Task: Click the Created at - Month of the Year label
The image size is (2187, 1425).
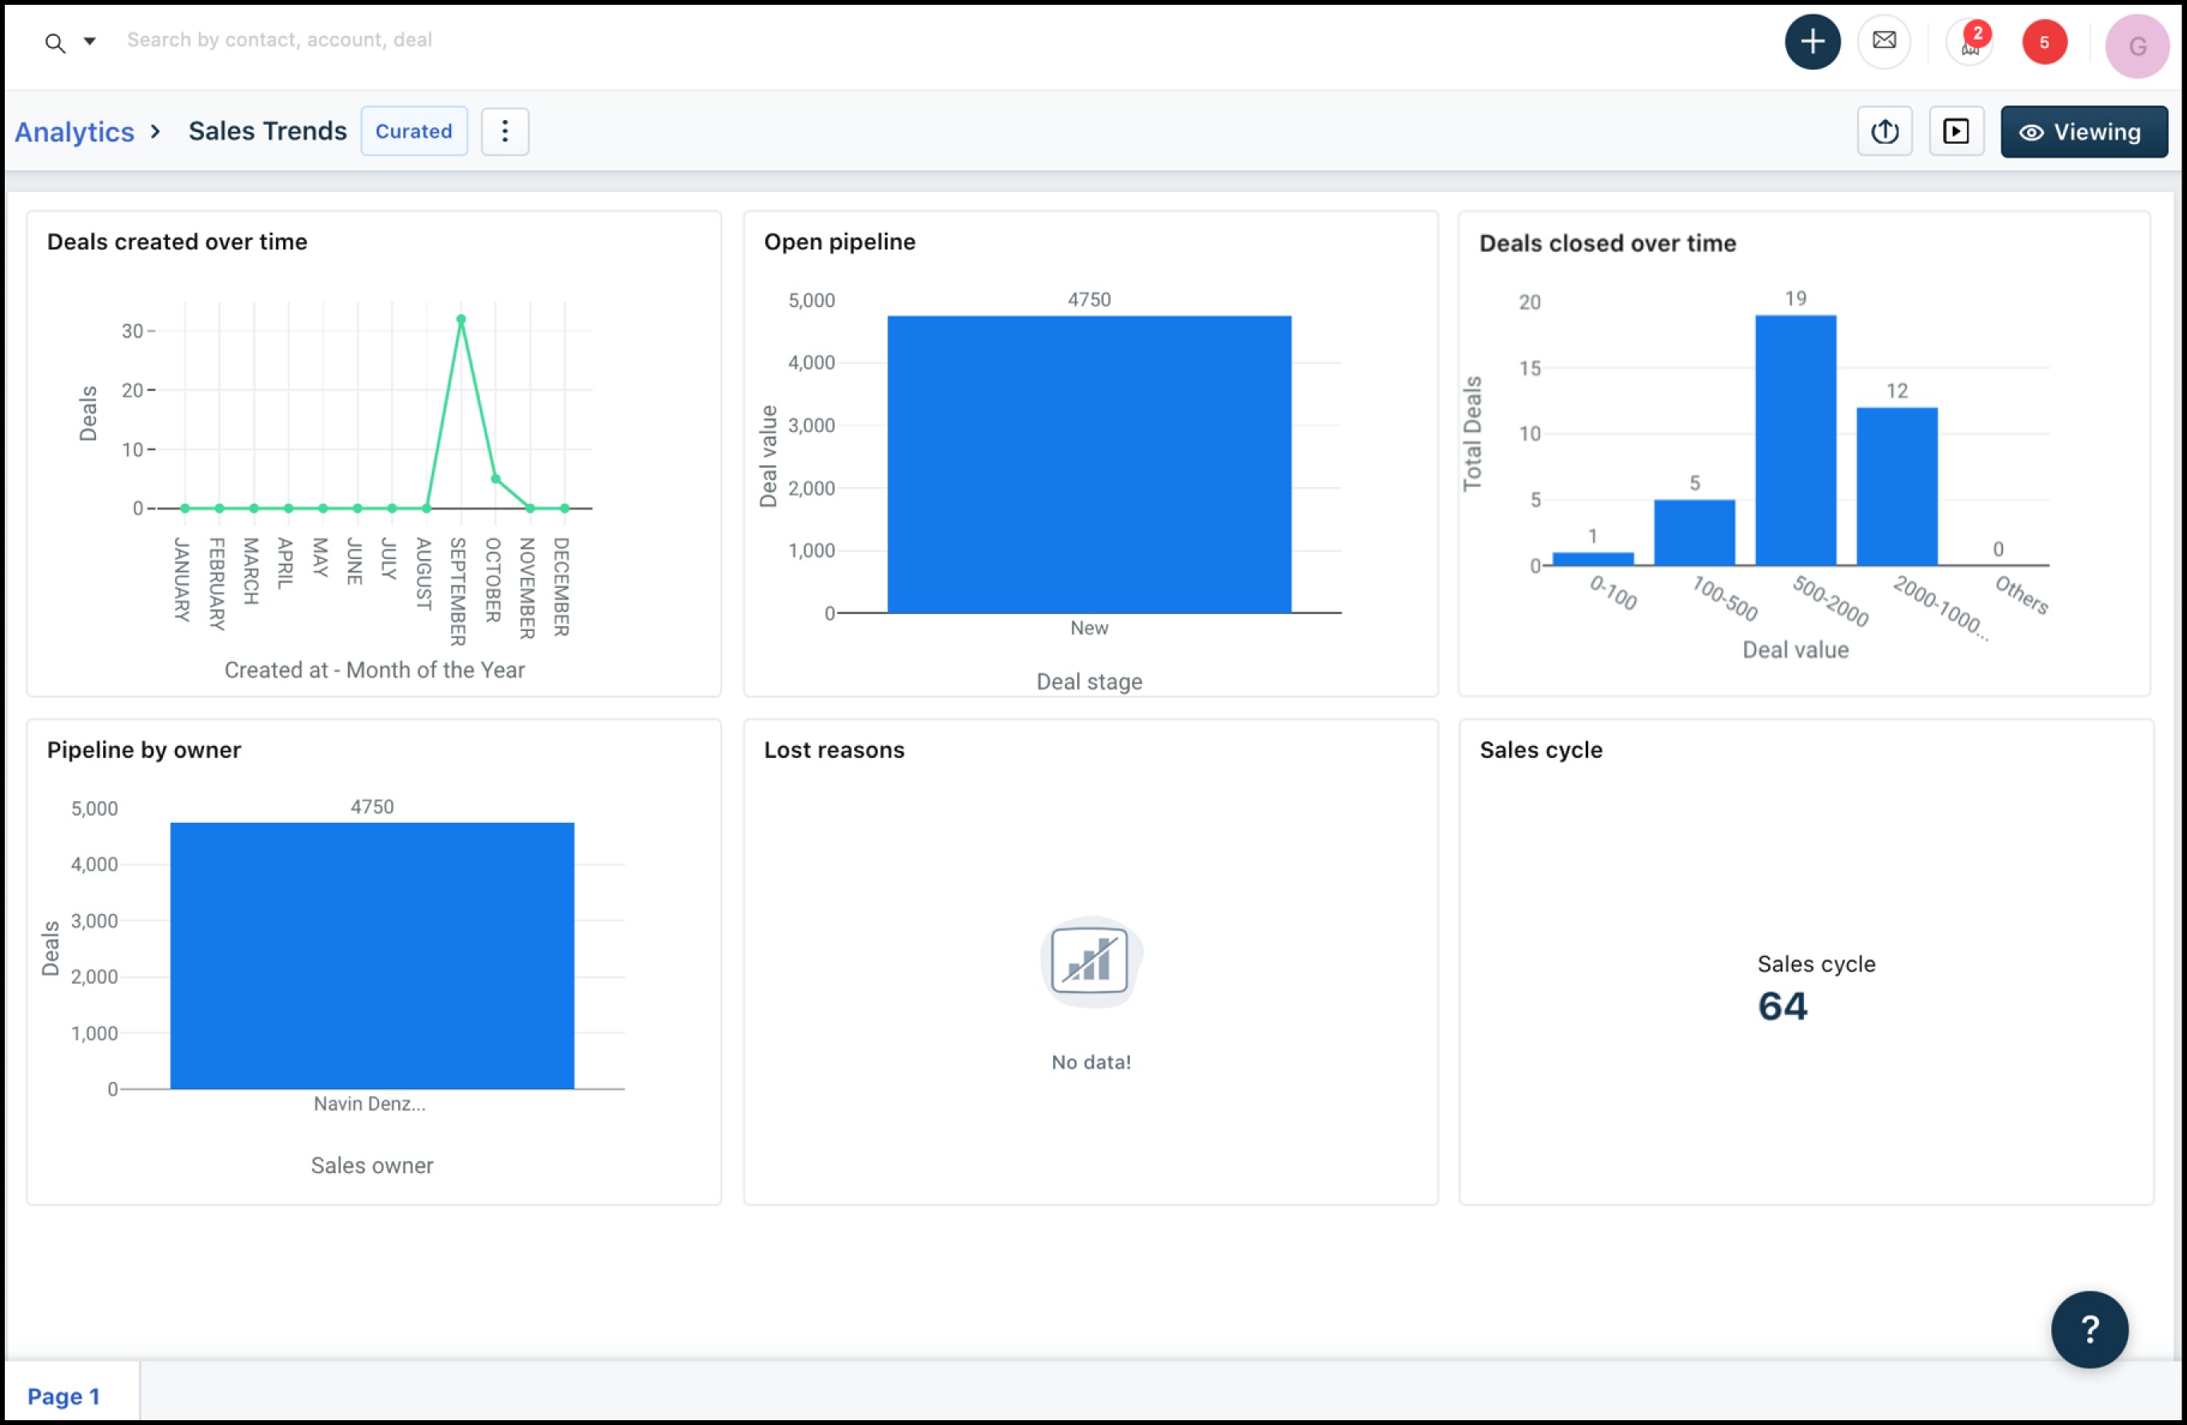Action: tap(375, 670)
